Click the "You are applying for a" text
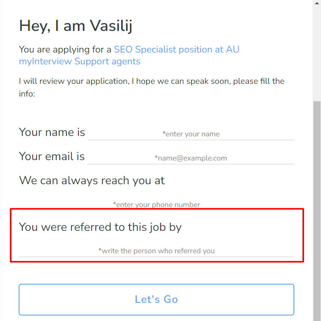Image resolution: width=321 pixels, height=321 pixels. 65,50
